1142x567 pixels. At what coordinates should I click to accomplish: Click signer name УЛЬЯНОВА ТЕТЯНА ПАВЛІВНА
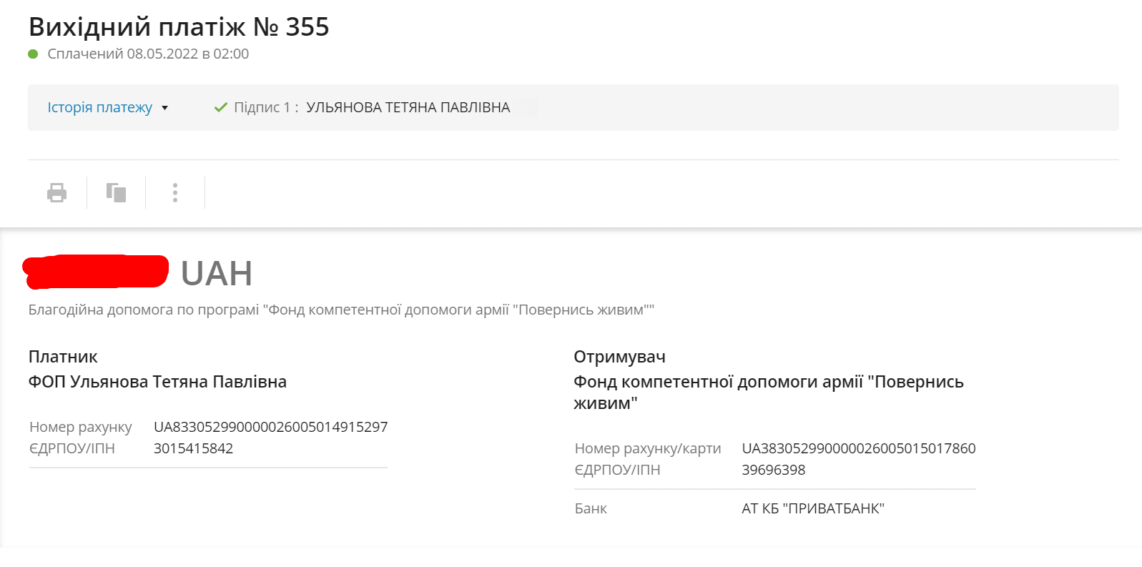point(408,107)
